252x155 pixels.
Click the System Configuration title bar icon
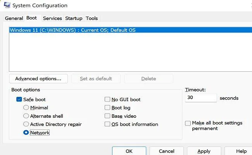tap(7, 5)
